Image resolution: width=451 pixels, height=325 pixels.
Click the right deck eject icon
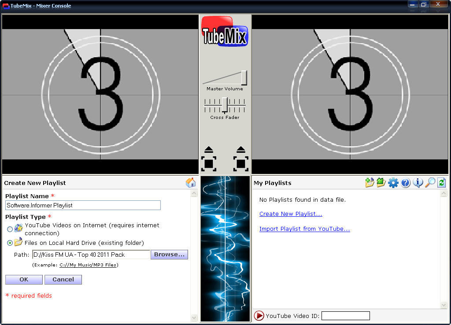click(x=241, y=150)
